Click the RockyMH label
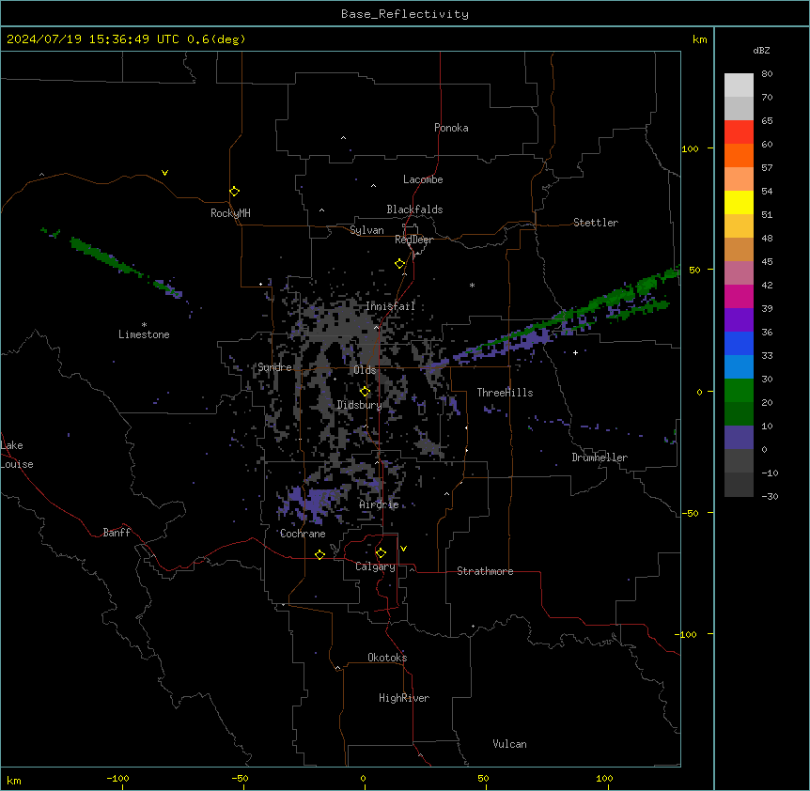The image size is (810, 791). coord(230,213)
